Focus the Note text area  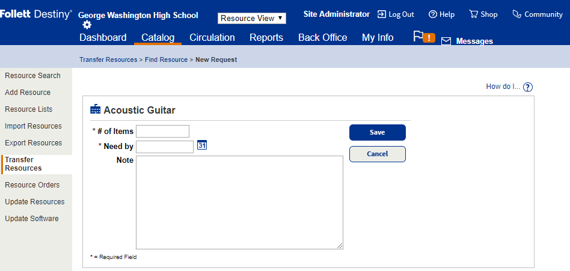tap(239, 202)
